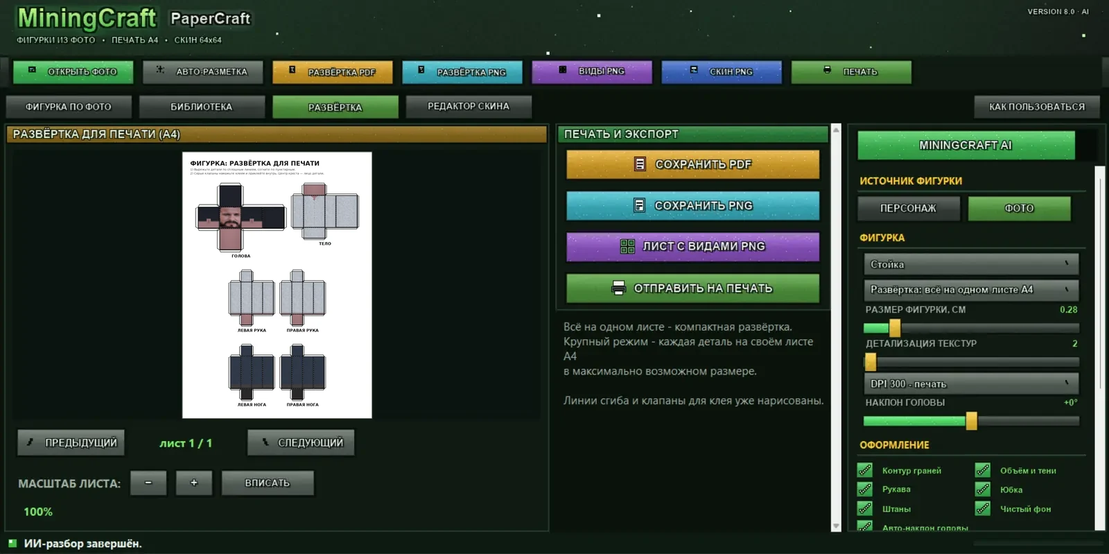The width and height of the screenshot is (1109, 554).
Task: Switch to the ФИГУРКА ПО ФОТО tab
Action: (x=69, y=107)
